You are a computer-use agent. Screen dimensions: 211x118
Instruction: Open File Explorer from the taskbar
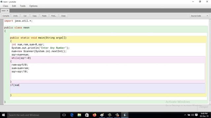point(79,115)
